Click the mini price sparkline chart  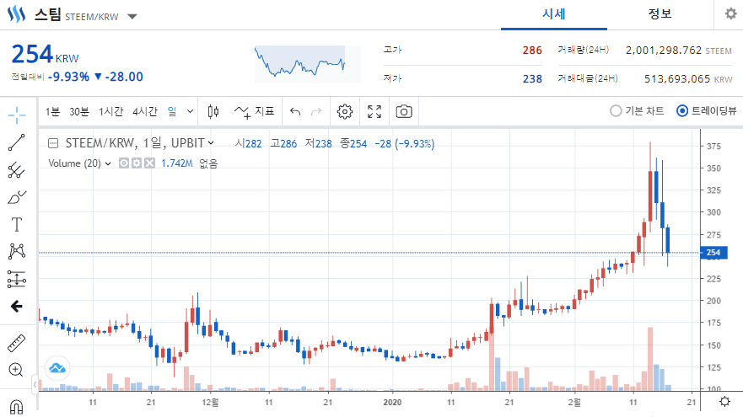[308, 64]
